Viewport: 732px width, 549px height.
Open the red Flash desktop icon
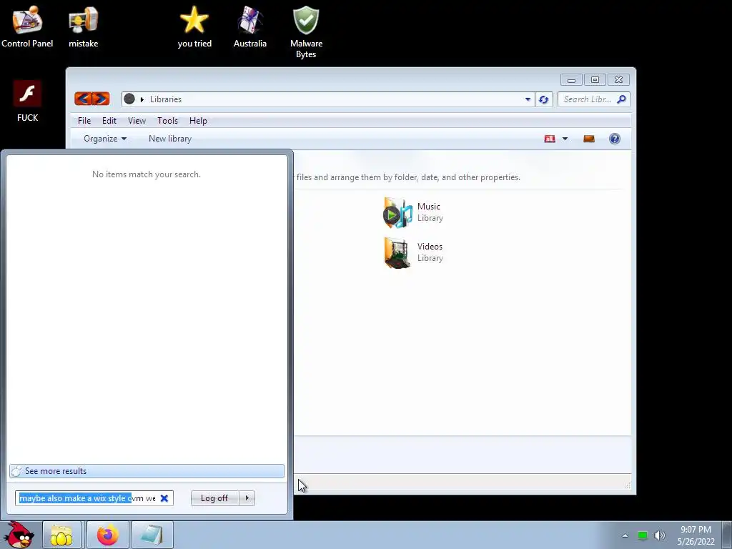point(27,101)
